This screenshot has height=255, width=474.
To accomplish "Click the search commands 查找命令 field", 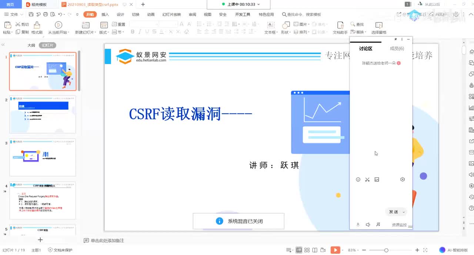I will click(x=301, y=14).
